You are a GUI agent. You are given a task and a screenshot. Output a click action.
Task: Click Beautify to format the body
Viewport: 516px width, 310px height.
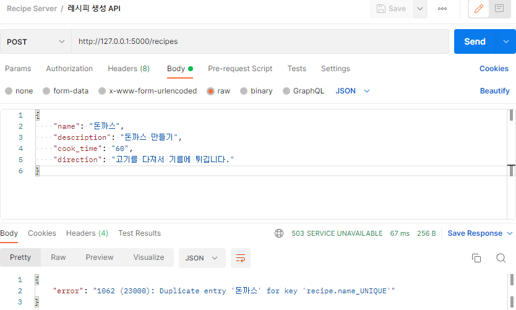[x=494, y=91]
